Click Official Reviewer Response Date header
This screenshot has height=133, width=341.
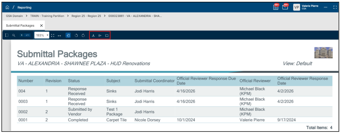click(x=303, y=81)
